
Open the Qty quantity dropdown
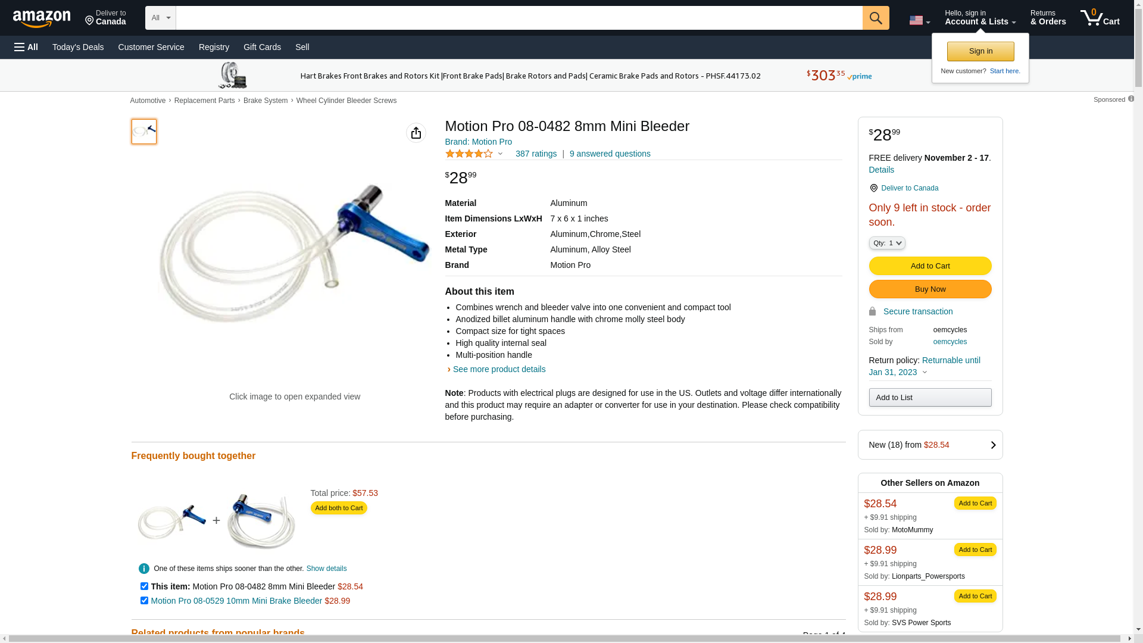coord(886,243)
